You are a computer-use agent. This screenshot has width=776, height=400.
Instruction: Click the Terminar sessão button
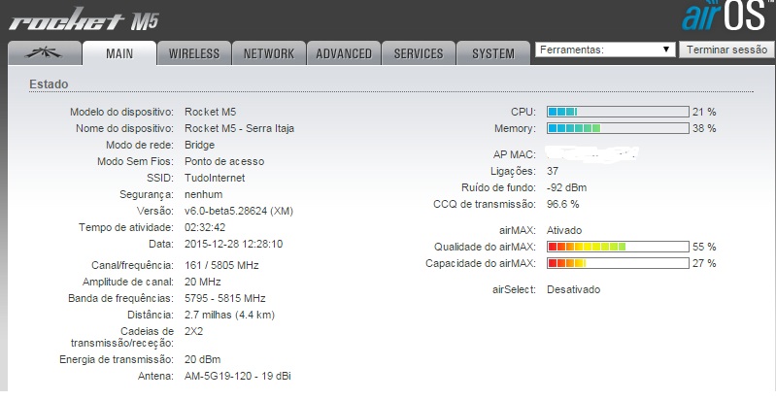[726, 50]
